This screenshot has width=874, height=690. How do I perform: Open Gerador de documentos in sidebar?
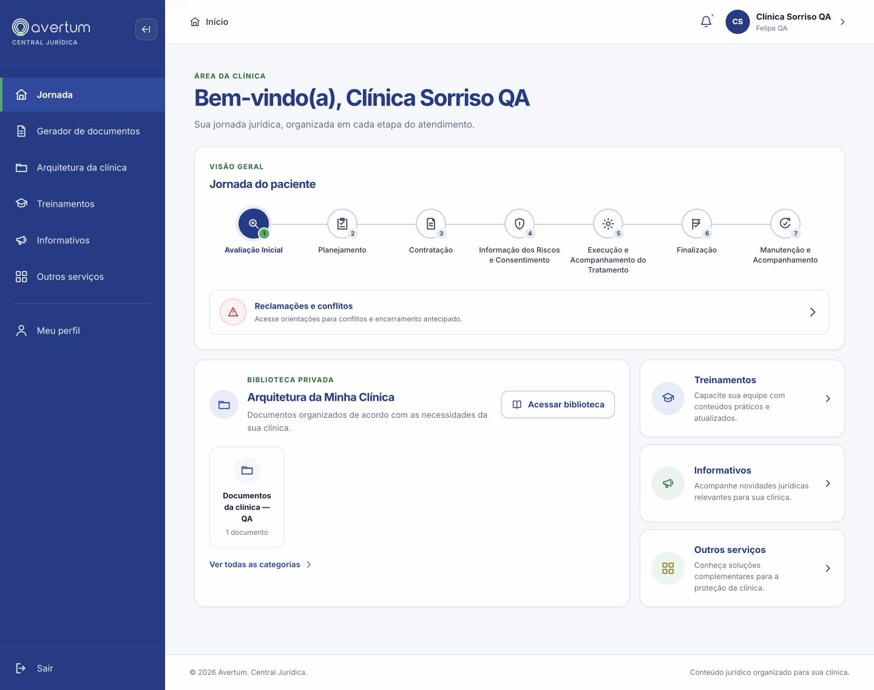(83, 131)
